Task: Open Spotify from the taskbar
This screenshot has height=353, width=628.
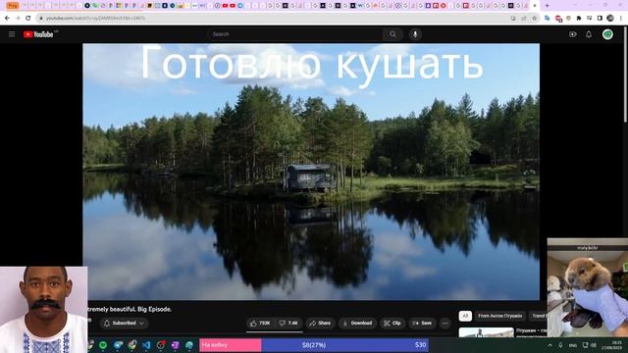Action: click(103, 345)
